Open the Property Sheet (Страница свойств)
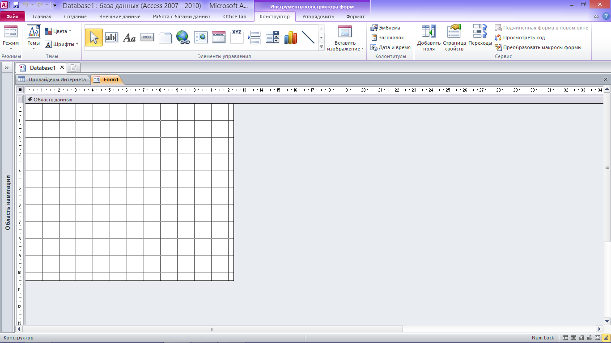611x343 pixels. click(454, 38)
